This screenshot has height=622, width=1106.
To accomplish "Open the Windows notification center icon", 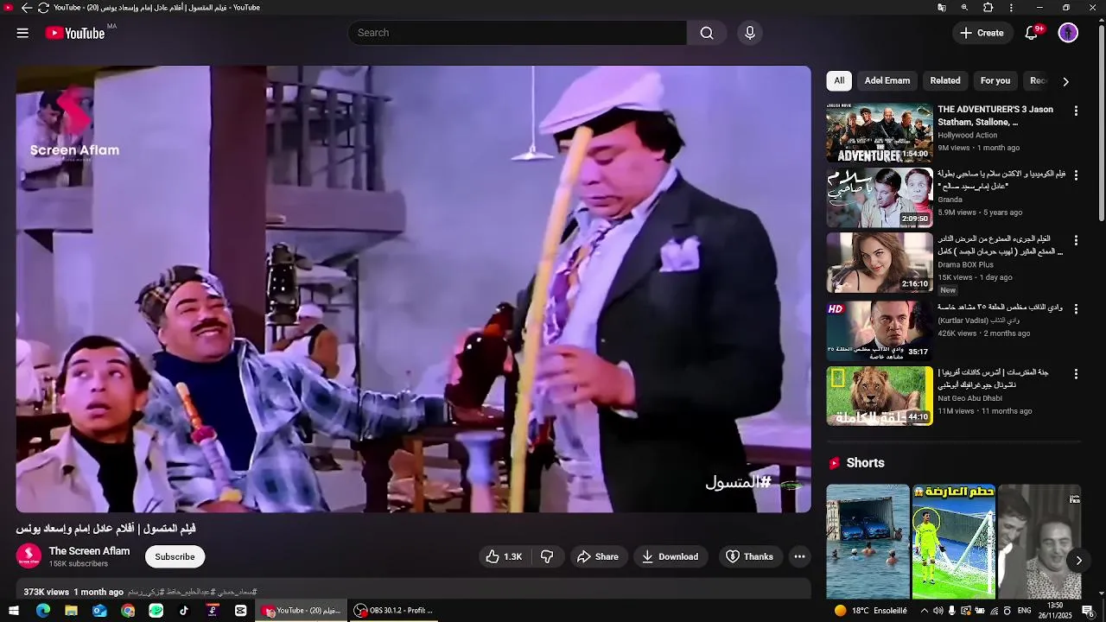I will point(1088,611).
